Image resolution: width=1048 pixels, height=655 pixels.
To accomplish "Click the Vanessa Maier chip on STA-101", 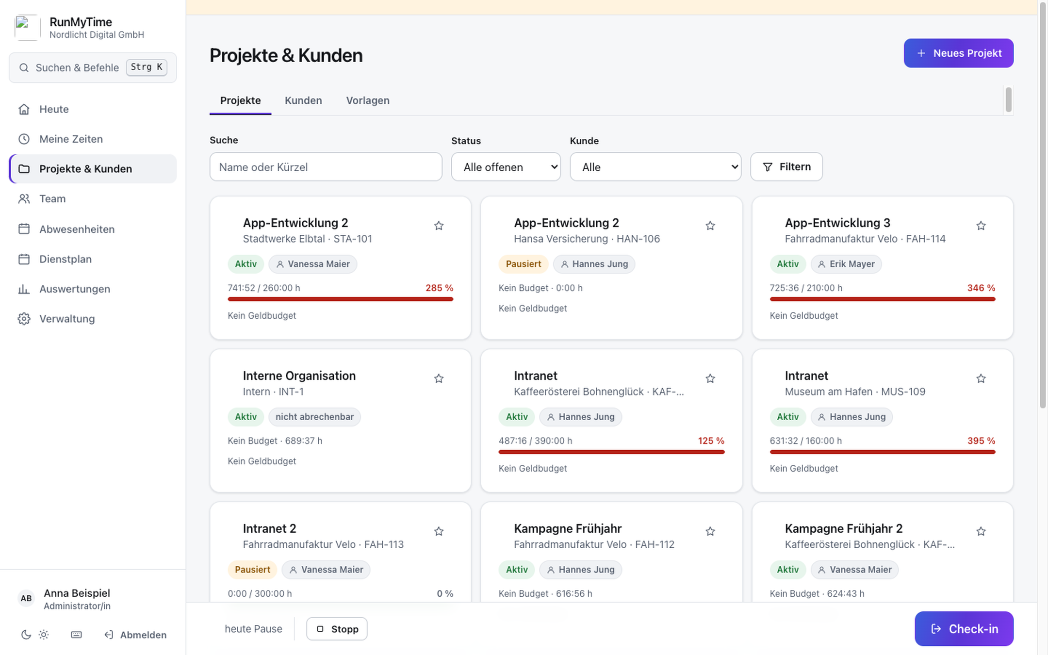I will (313, 264).
